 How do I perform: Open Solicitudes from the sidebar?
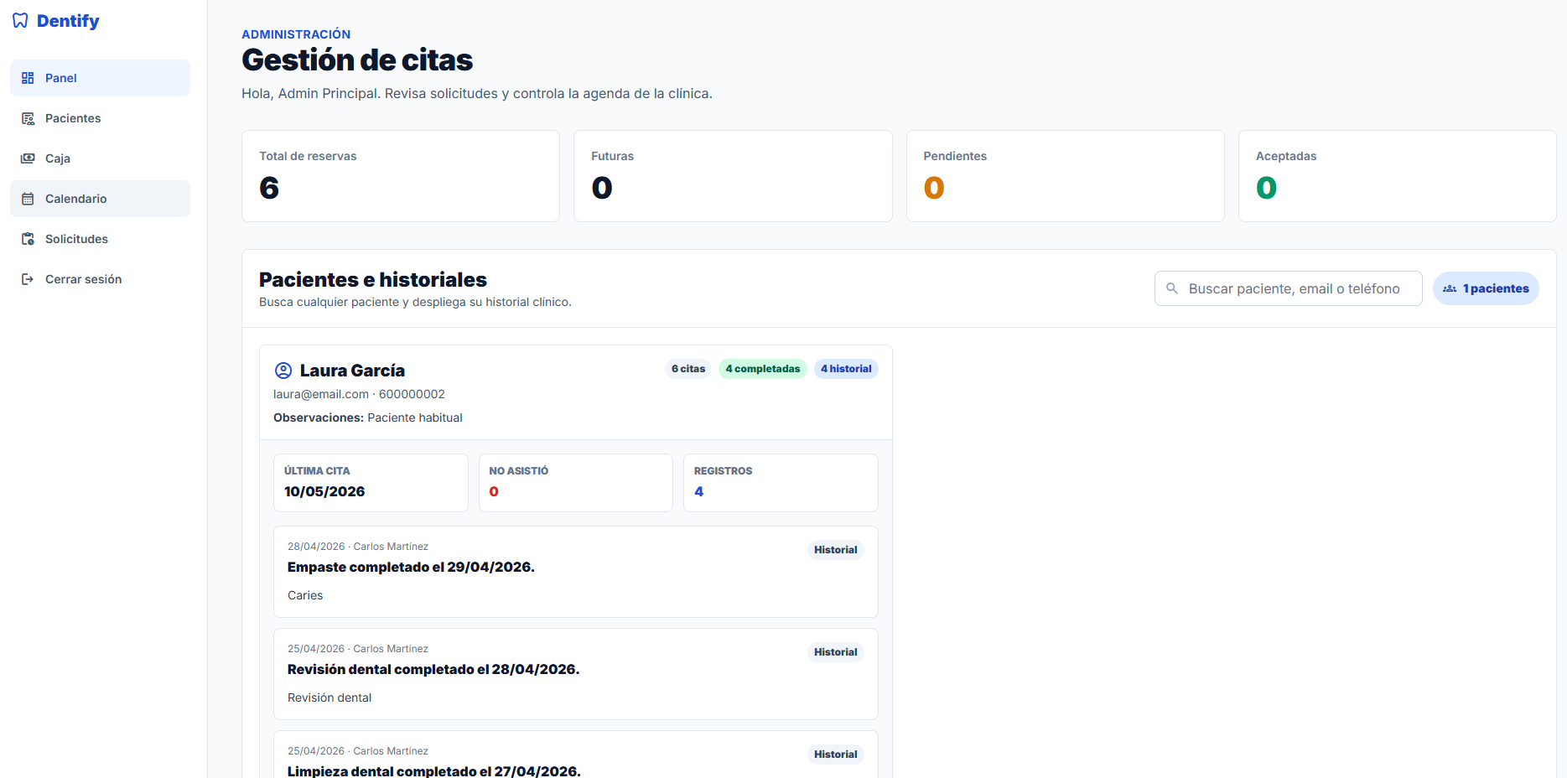pos(100,239)
